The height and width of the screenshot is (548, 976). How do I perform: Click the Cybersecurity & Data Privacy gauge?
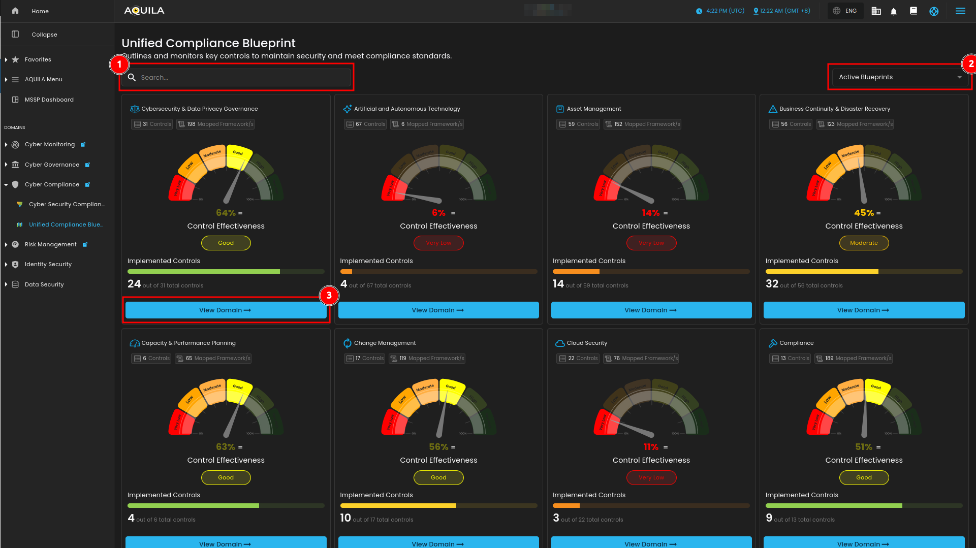(226, 175)
